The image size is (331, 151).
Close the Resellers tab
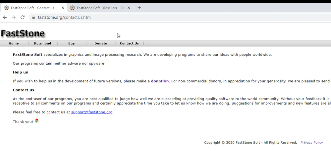click(129, 8)
